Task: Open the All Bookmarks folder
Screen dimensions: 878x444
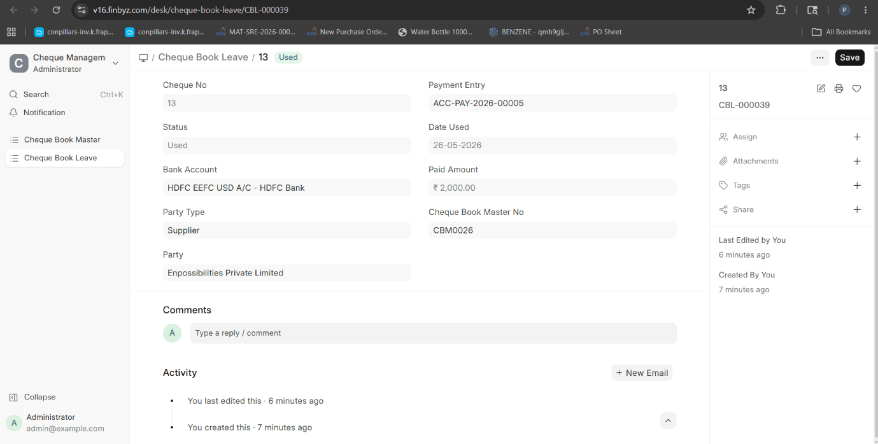Action: coord(841,32)
